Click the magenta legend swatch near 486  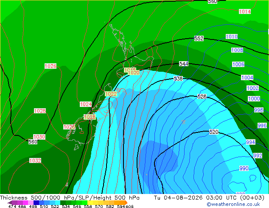[25, 202]
